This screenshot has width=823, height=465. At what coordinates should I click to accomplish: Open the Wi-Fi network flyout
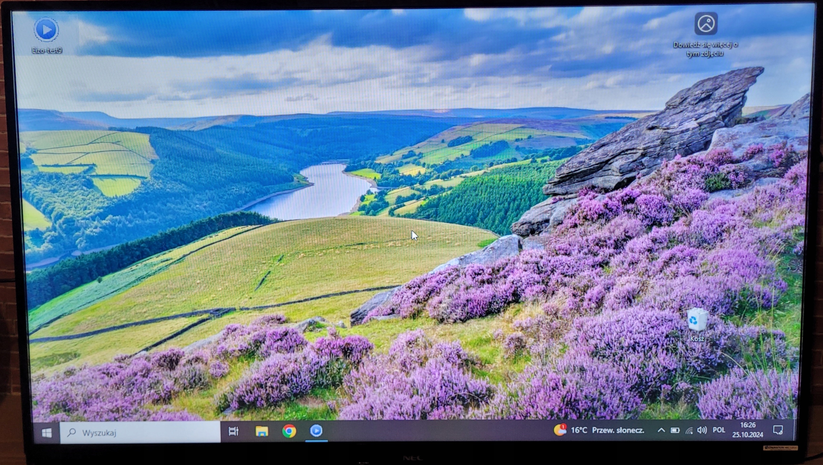[x=689, y=430]
